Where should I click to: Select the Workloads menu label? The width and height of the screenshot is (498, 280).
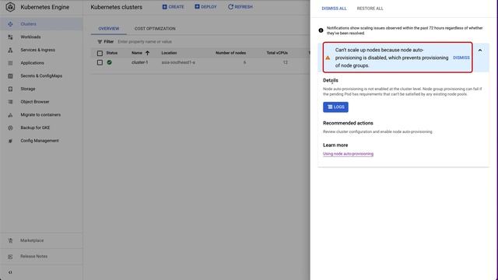coord(30,37)
